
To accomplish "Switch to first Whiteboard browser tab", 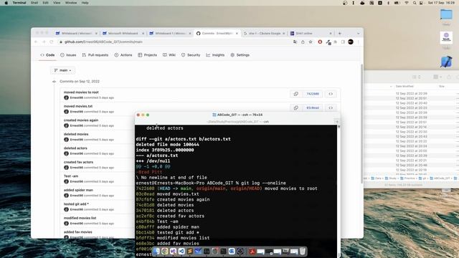I will 76,34.
